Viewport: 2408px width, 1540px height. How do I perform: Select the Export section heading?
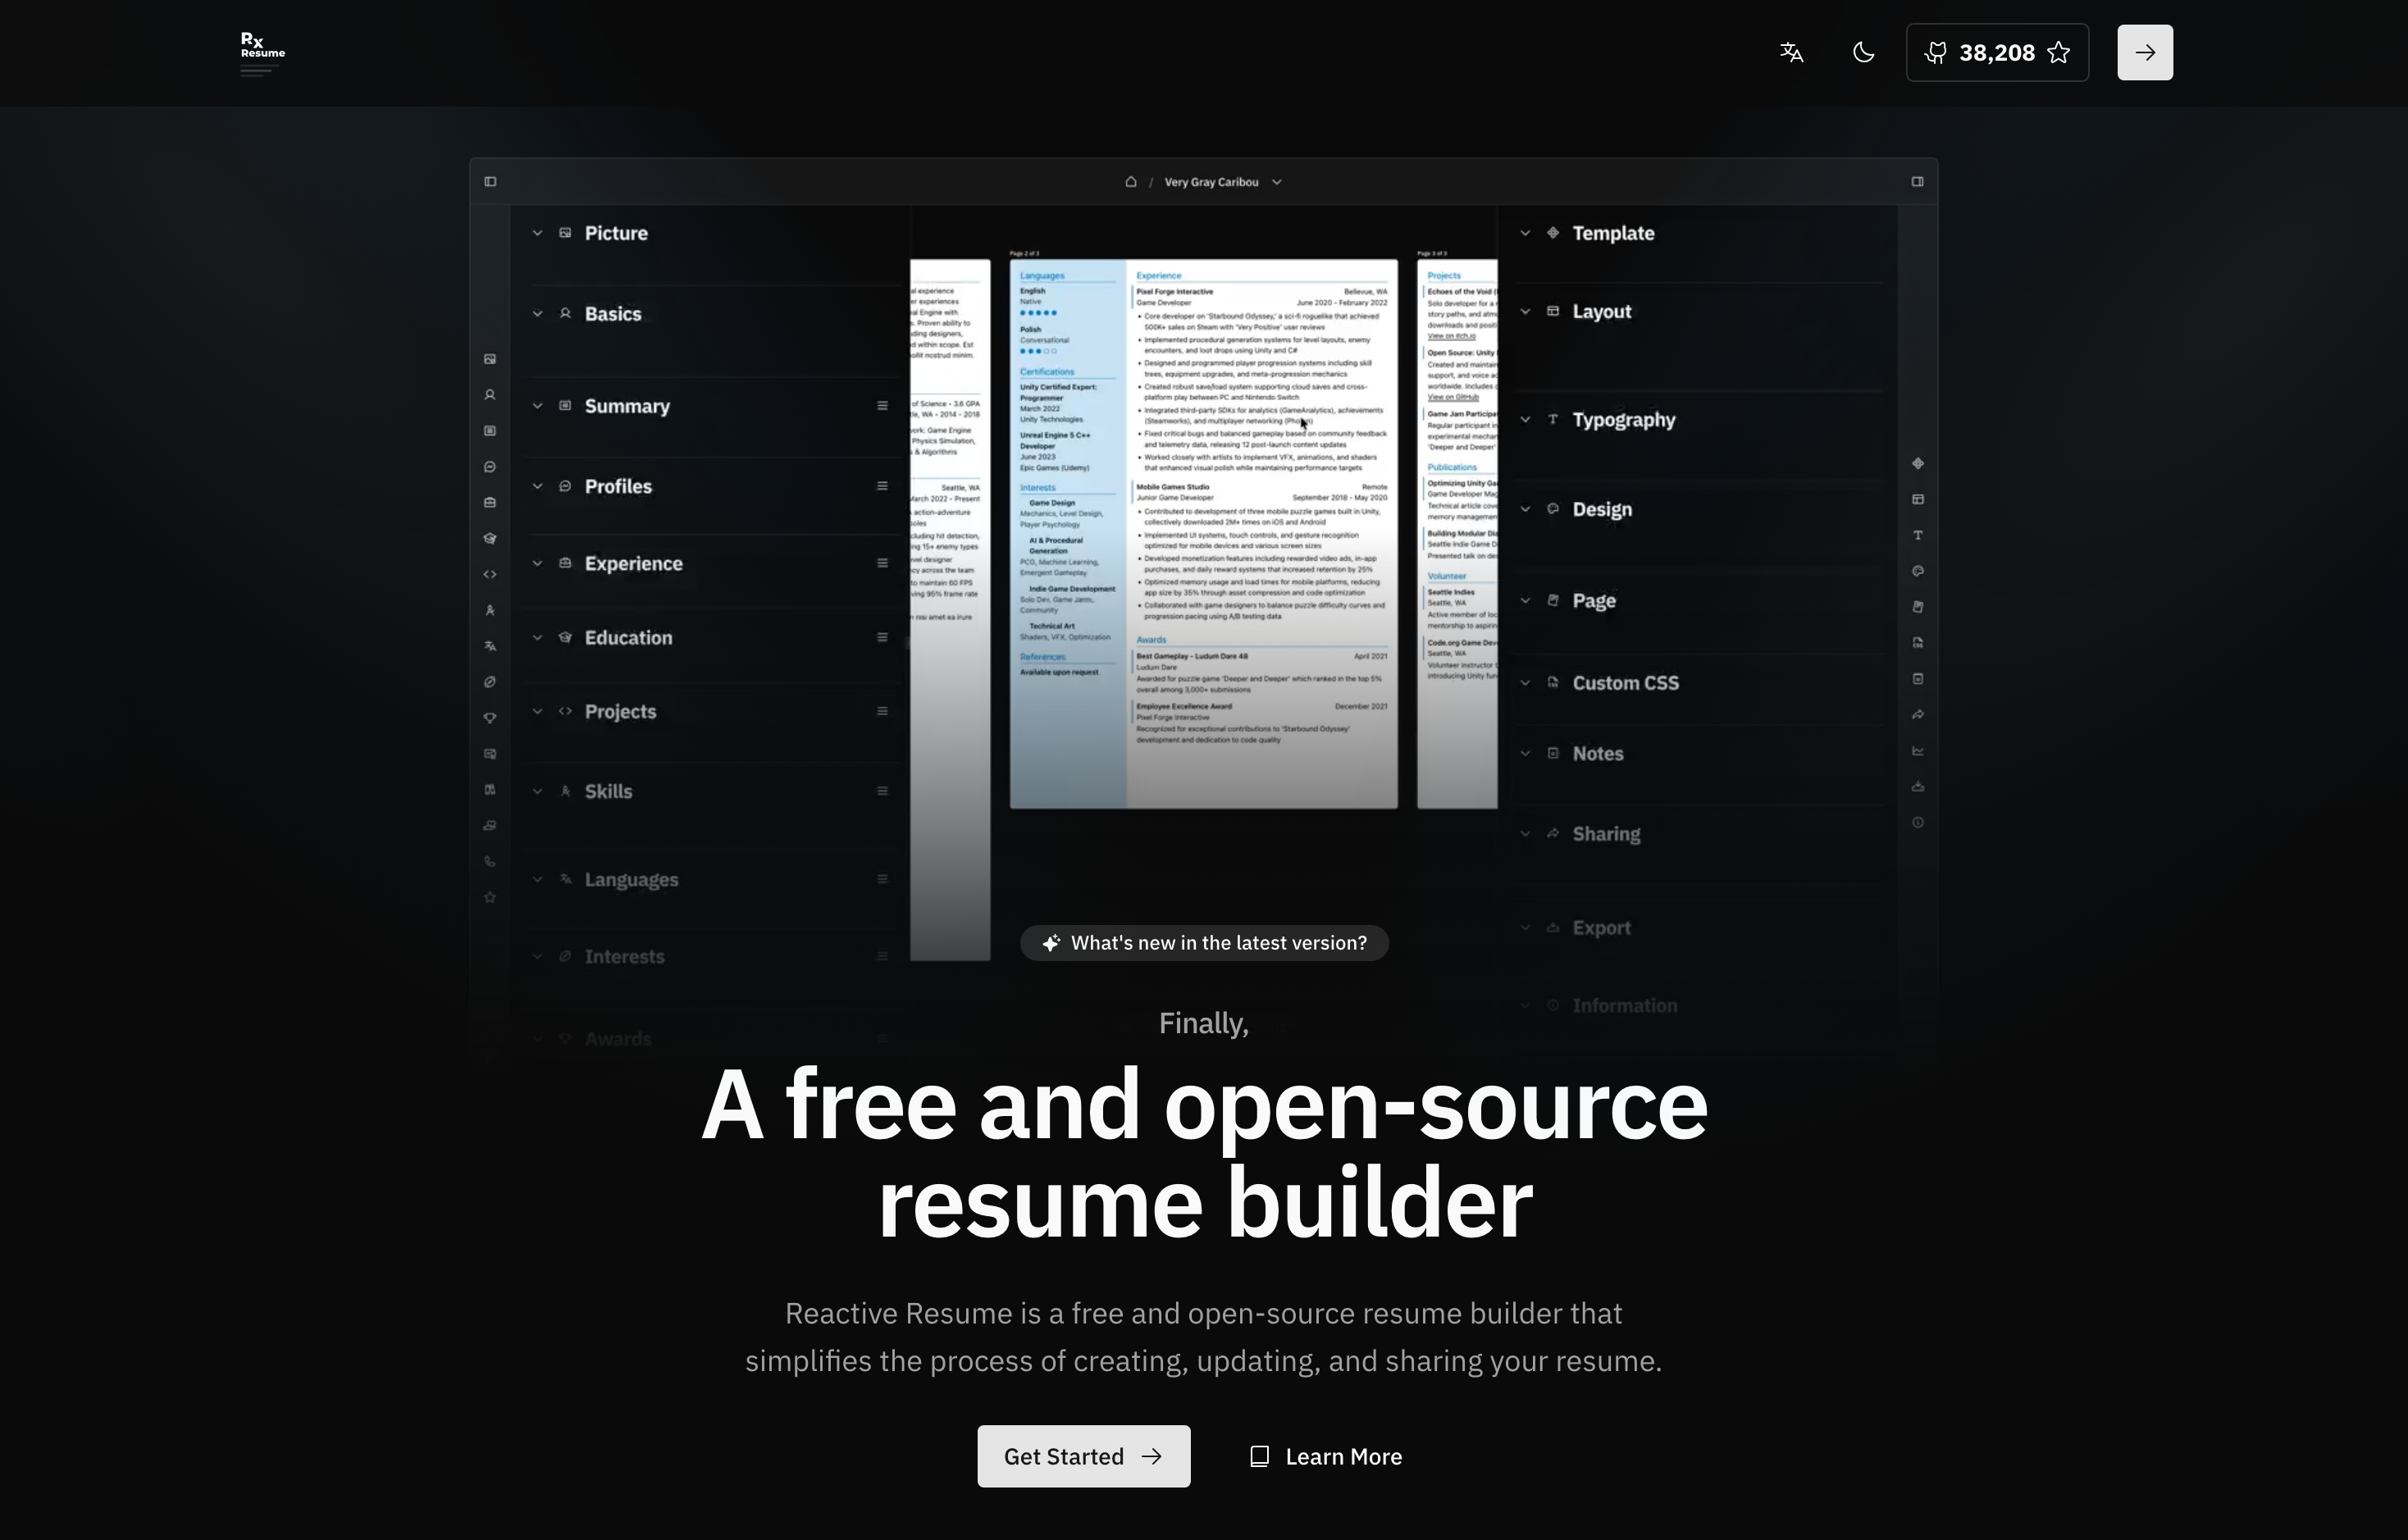click(x=1601, y=928)
